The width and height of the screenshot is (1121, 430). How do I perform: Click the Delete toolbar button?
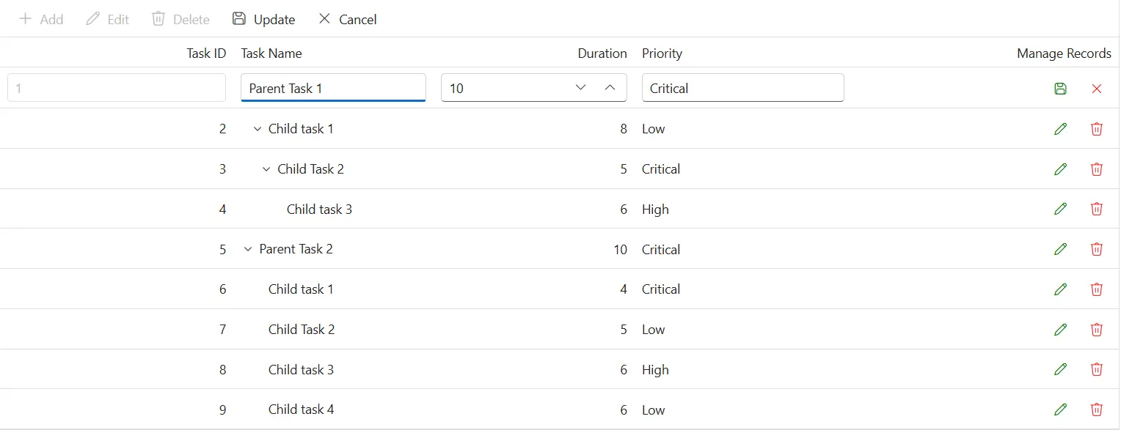click(x=180, y=19)
